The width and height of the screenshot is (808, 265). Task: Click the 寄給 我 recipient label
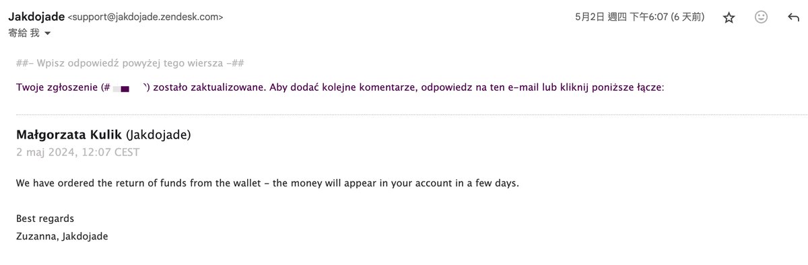[24, 34]
